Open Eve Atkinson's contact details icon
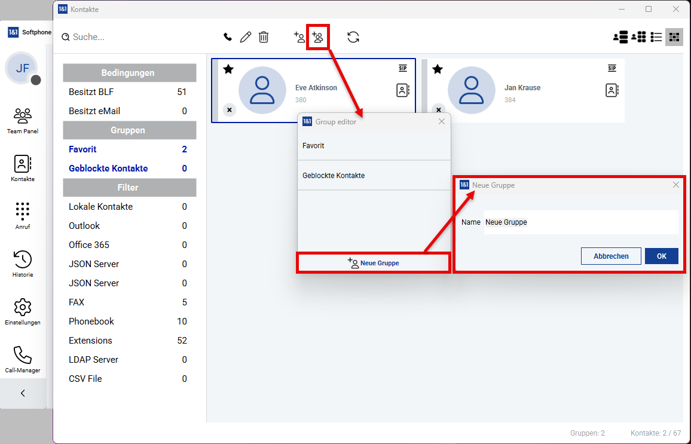Viewport: 691px width, 444px height. point(403,90)
